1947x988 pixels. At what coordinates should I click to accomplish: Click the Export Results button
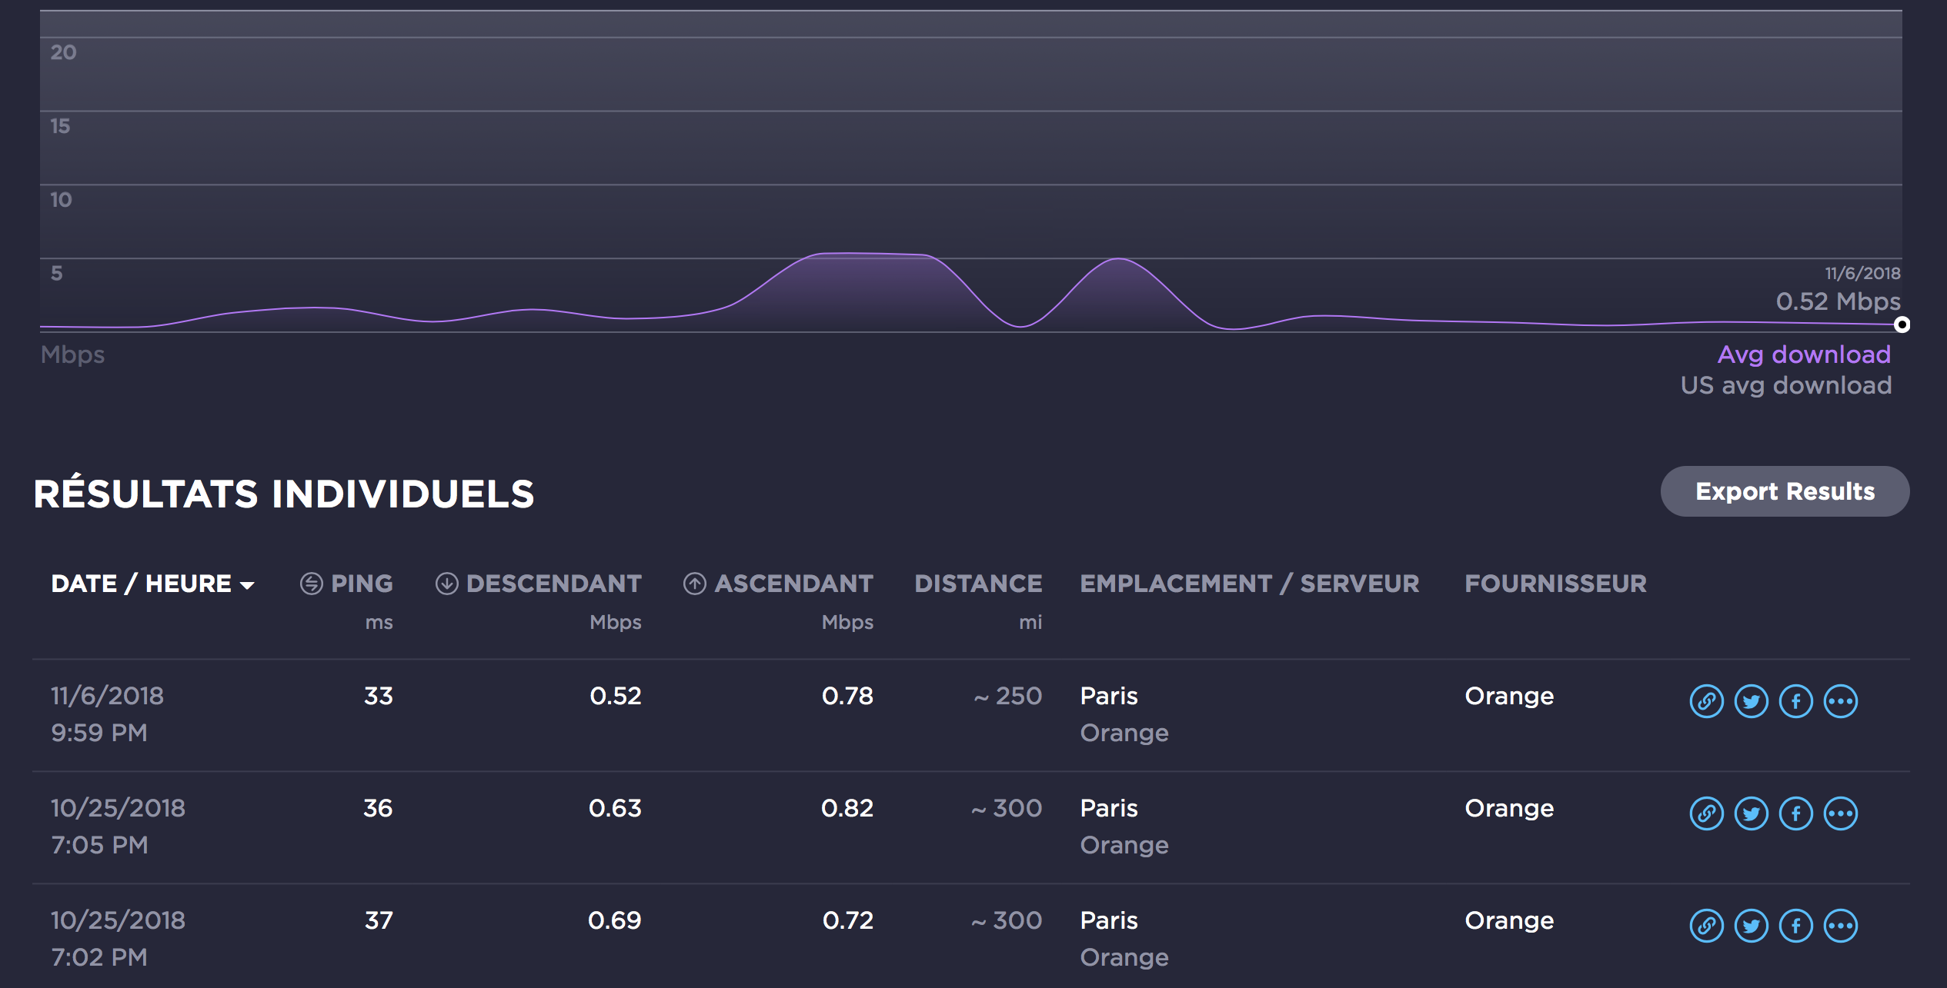pos(1784,491)
